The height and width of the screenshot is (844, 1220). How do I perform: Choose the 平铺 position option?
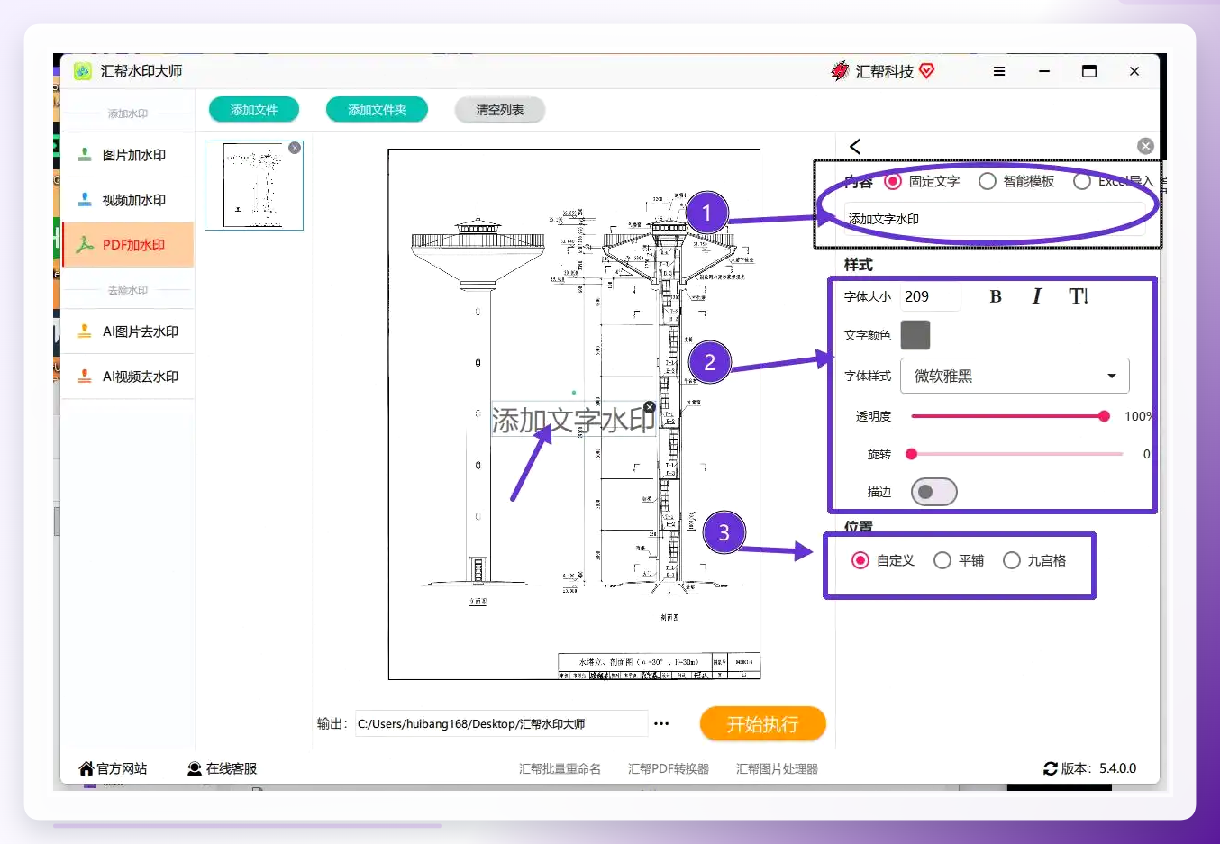(x=942, y=560)
